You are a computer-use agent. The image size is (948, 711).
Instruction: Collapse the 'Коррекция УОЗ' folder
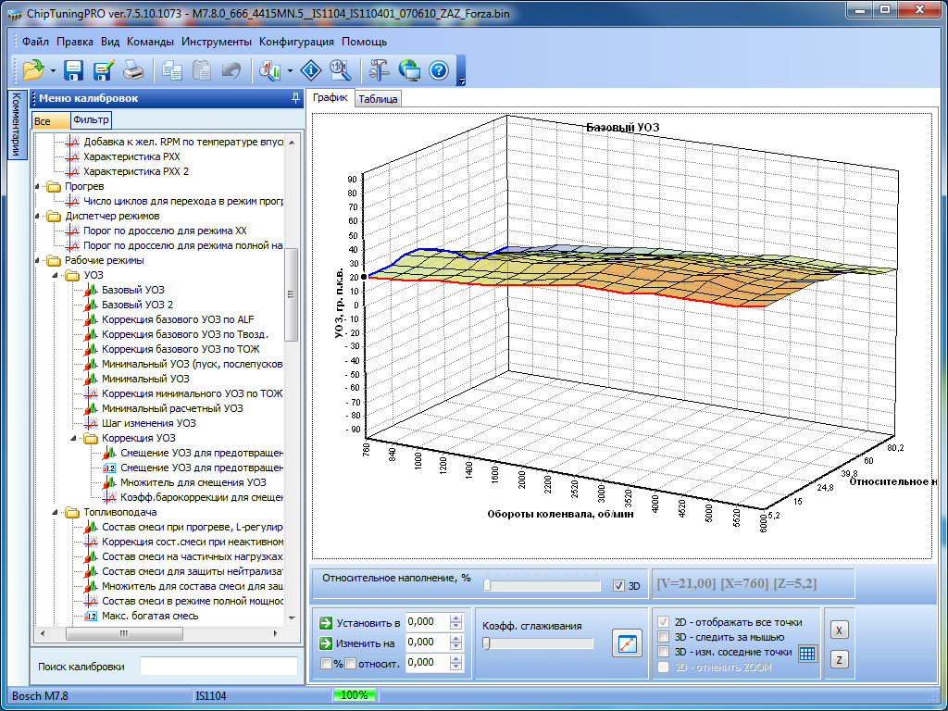pyautogui.click(x=72, y=438)
